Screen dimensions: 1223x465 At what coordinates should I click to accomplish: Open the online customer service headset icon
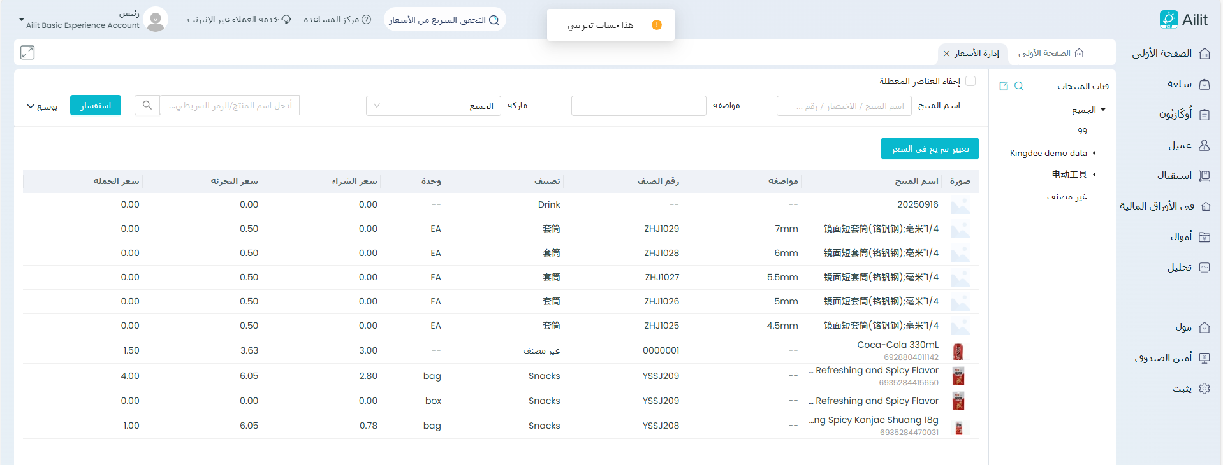[x=286, y=20]
